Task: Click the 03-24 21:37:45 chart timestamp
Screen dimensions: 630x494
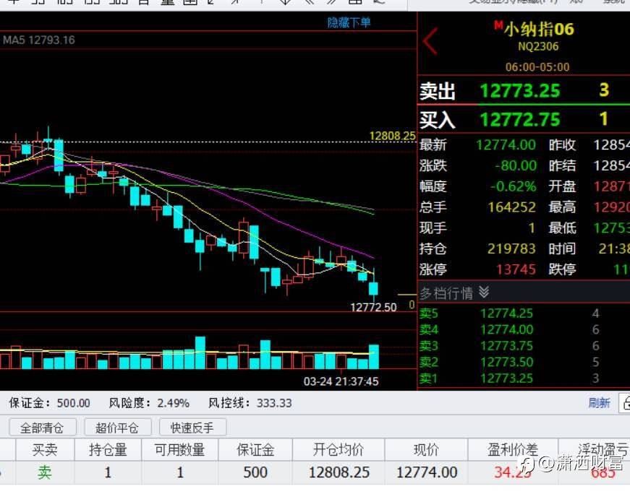Action: pos(341,381)
